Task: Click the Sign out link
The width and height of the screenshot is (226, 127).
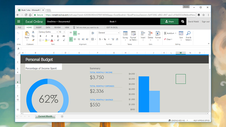Action: (206, 21)
